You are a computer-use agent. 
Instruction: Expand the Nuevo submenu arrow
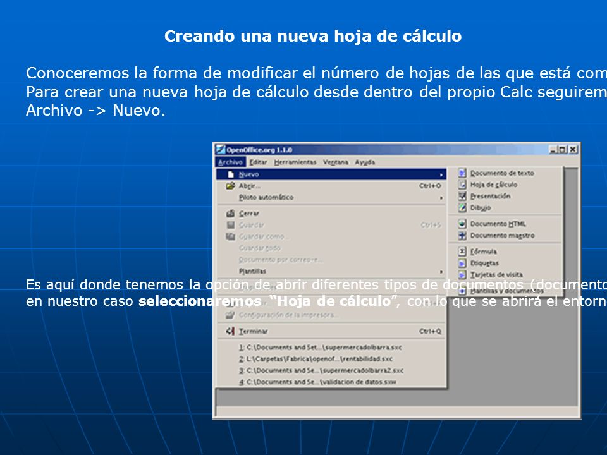coord(441,174)
